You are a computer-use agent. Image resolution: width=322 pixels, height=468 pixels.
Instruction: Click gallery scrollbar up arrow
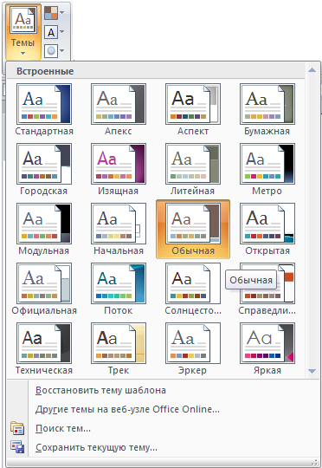point(312,70)
